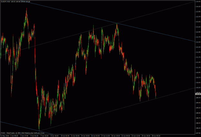Click the 109.70 price axis label
Screen dimensions: 201x137
[198, 98]
